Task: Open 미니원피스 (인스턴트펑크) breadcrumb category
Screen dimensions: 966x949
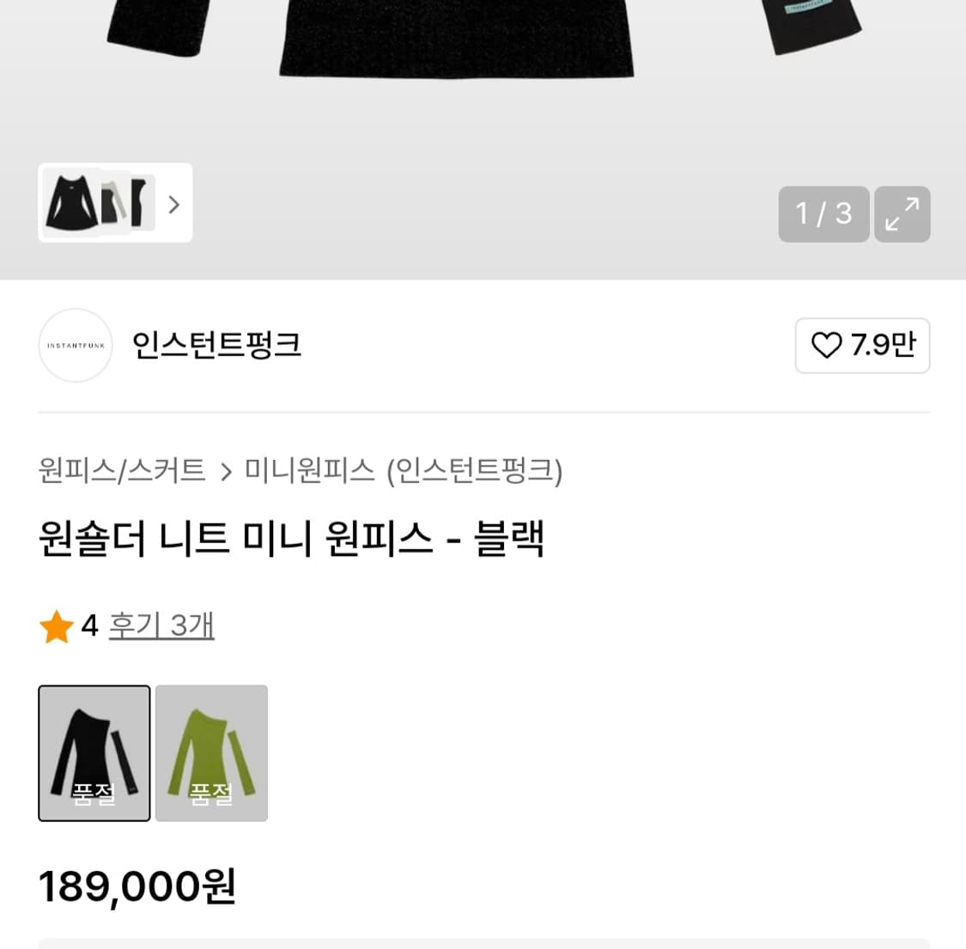Action: click(x=403, y=470)
